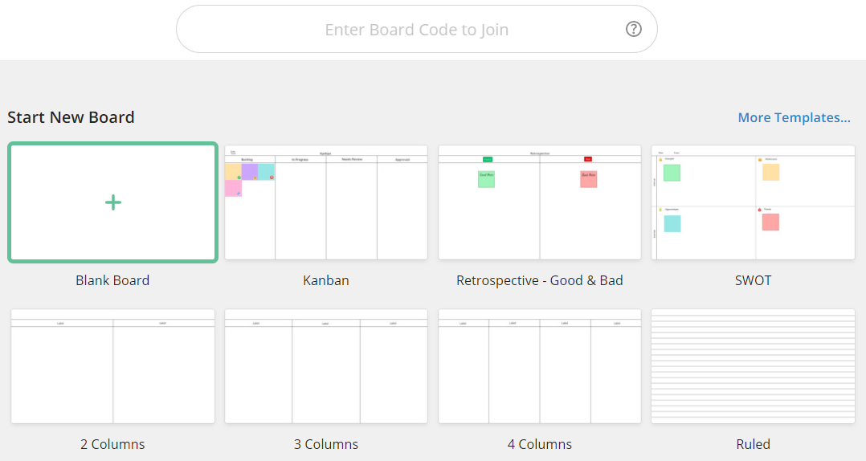Choose the Retrospective Good & Bad template thumbnail
Image resolution: width=866 pixels, height=461 pixels.
pos(540,202)
